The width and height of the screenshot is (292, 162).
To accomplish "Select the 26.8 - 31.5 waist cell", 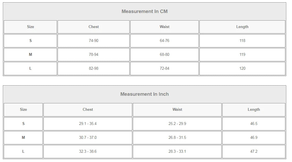I will click(177, 138).
